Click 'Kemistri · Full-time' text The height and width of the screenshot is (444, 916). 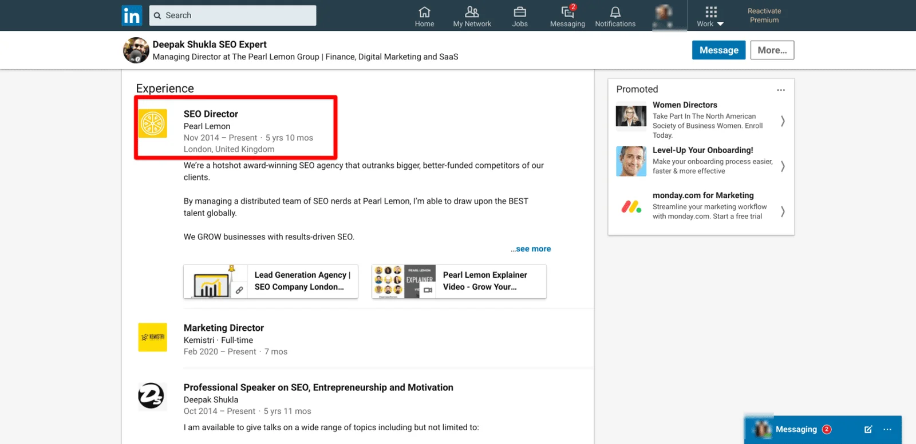pos(218,340)
